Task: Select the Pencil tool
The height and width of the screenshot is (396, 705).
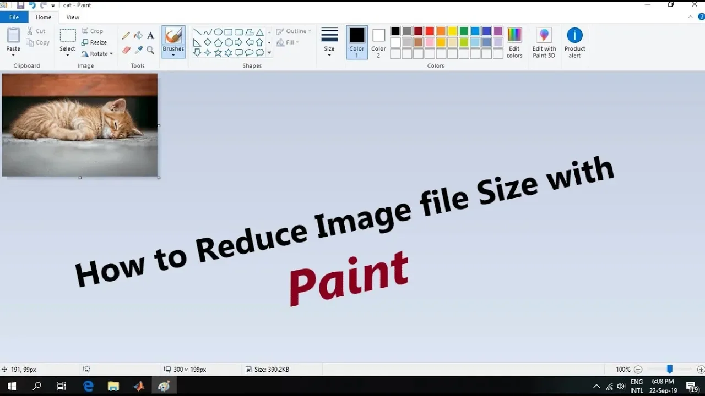Action: click(x=126, y=36)
